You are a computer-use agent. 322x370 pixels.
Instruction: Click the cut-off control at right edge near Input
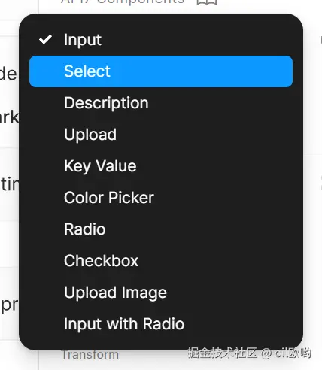tap(320, 40)
